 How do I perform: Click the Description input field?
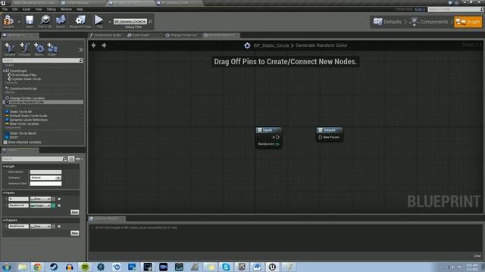click(45, 172)
